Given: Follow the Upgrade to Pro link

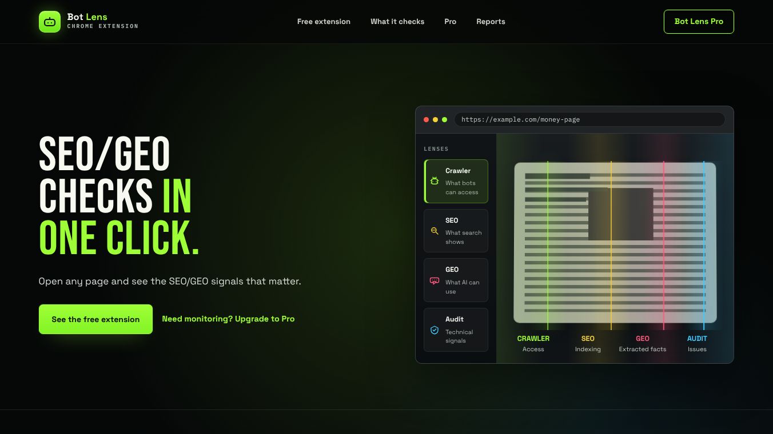Looking at the screenshot, I should [x=228, y=319].
